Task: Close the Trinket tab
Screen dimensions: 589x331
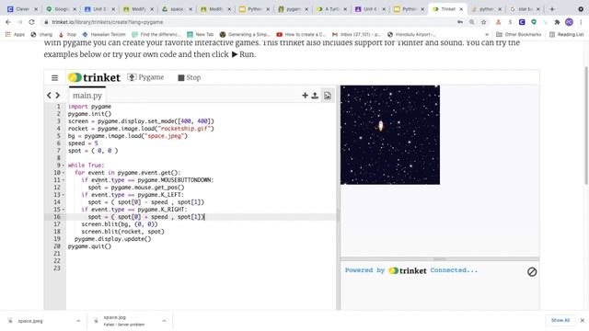Action: click(461, 9)
